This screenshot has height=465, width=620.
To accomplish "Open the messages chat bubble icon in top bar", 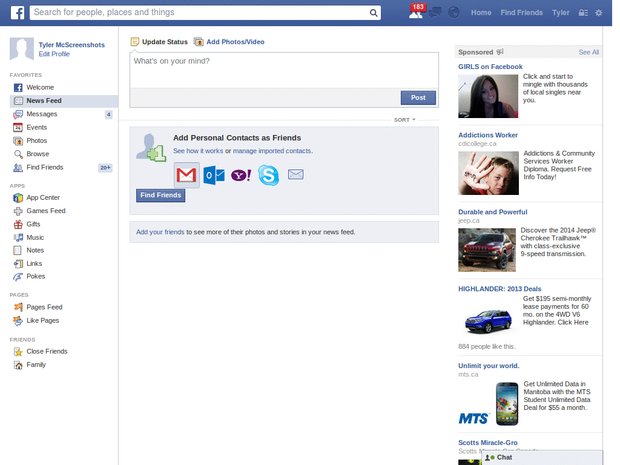I will (x=435, y=13).
